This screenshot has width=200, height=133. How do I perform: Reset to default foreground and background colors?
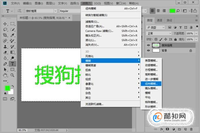pos(5,94)
